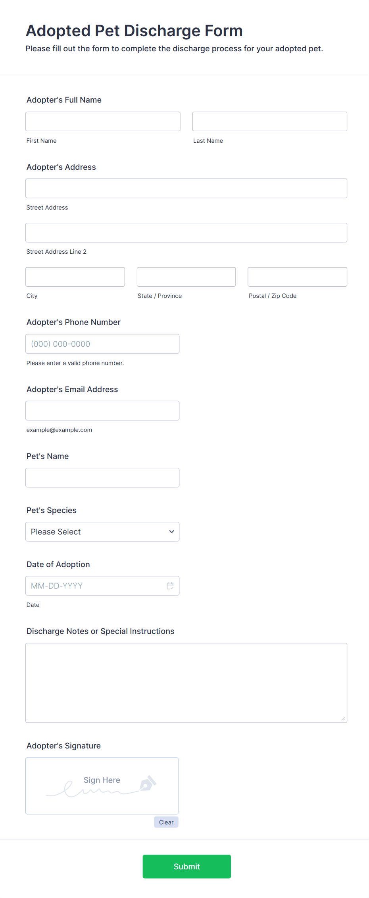The image size is (369, 898).
Task: Click the First Name input field
Action: (102, 121)
